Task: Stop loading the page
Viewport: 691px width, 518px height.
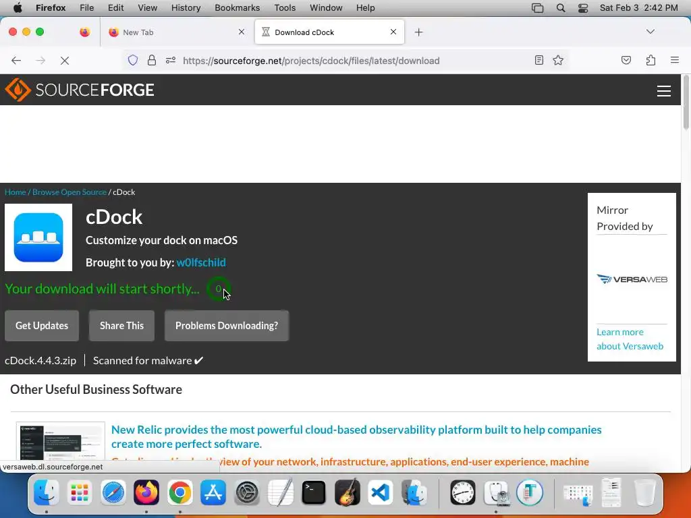Action: click(x=65, y=60)
